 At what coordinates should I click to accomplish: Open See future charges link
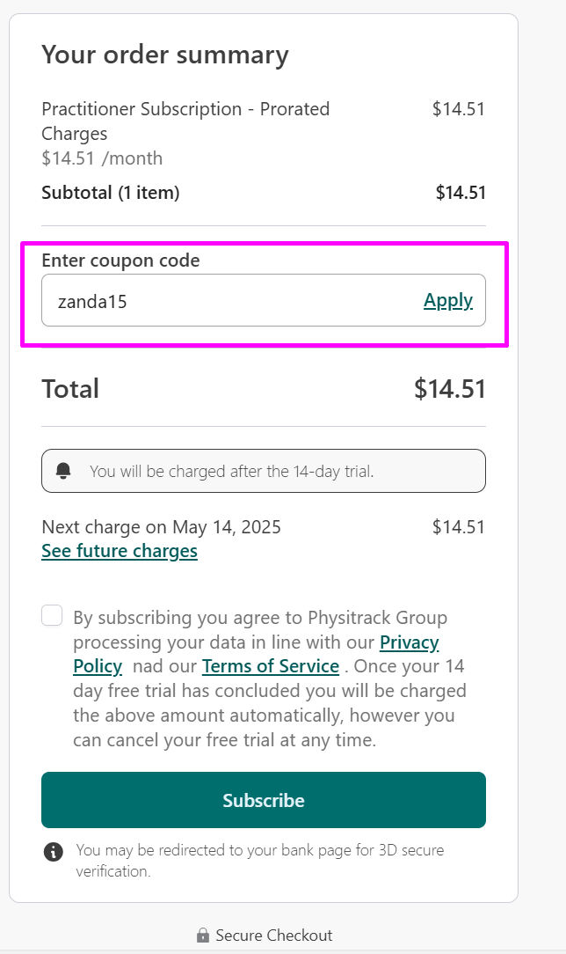point(120,551)
